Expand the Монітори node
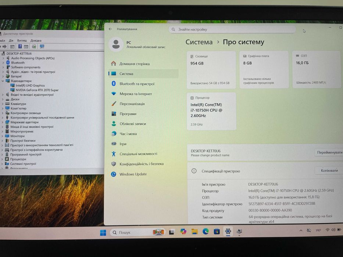 [x=3, y=136]
